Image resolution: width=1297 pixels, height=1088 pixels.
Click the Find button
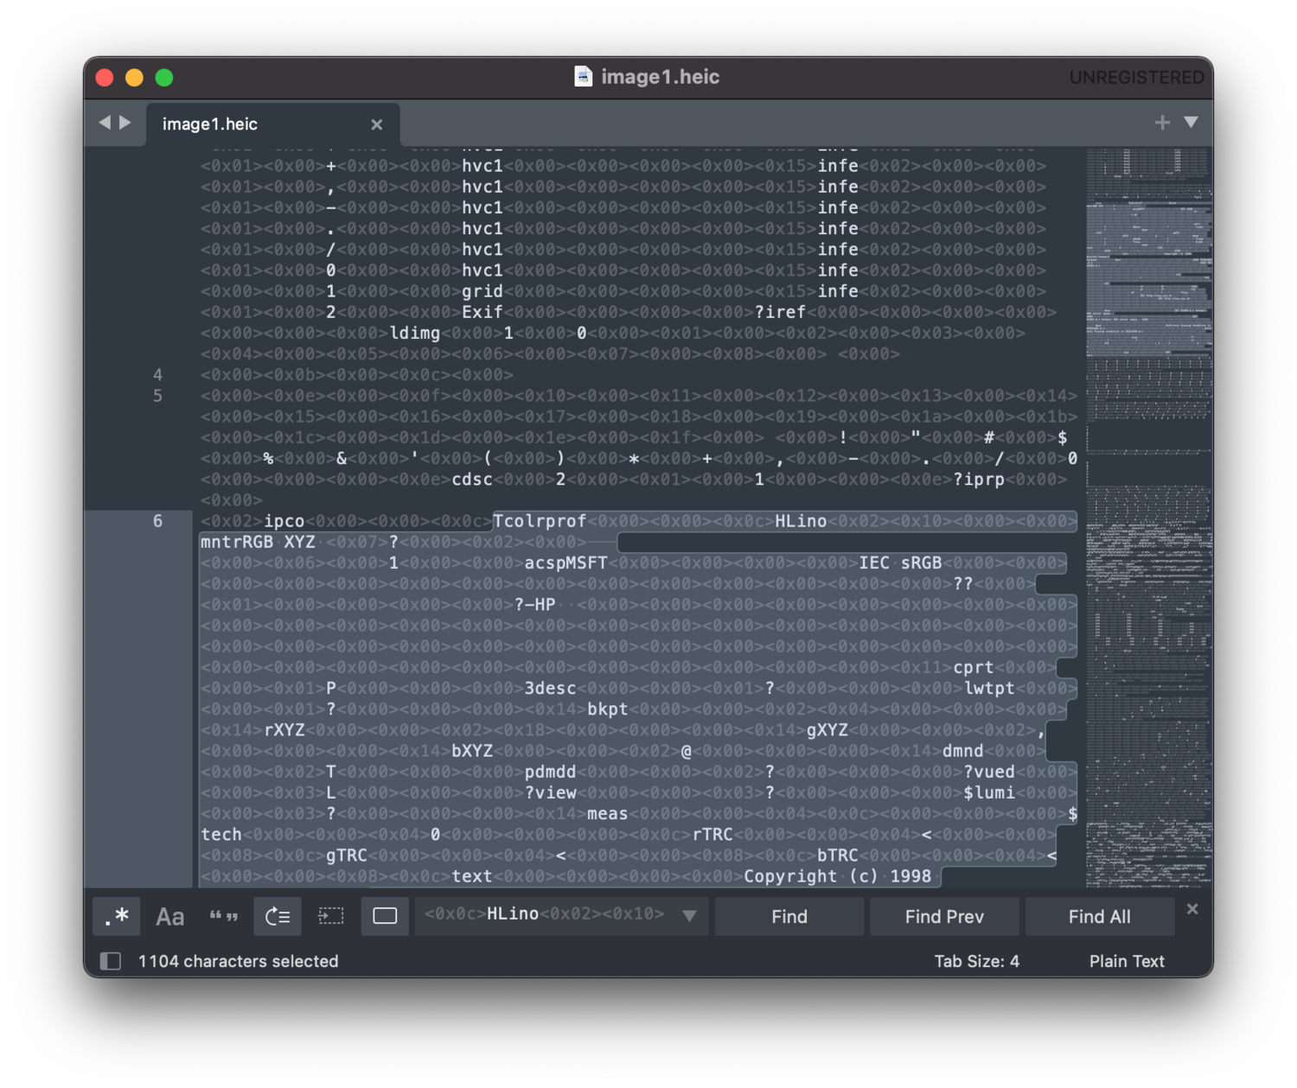789,917
